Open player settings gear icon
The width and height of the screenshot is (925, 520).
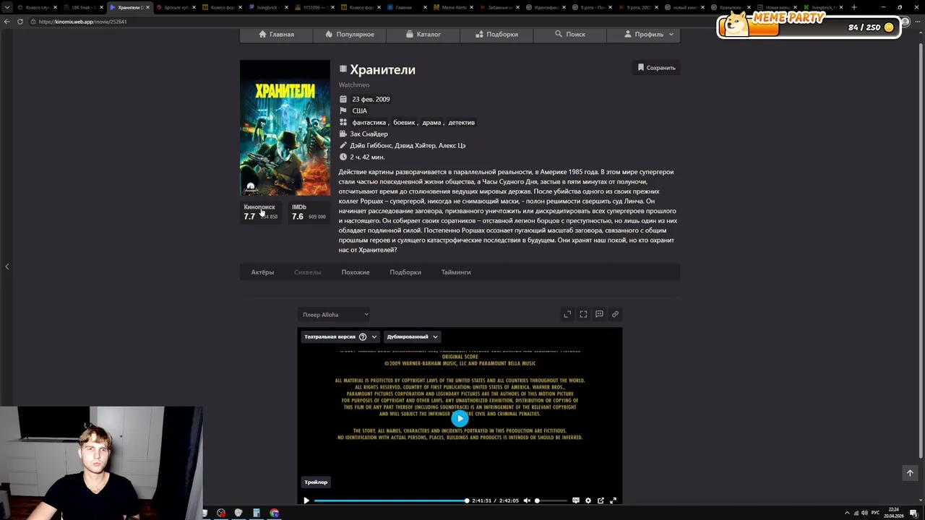(x=588, y=500)
